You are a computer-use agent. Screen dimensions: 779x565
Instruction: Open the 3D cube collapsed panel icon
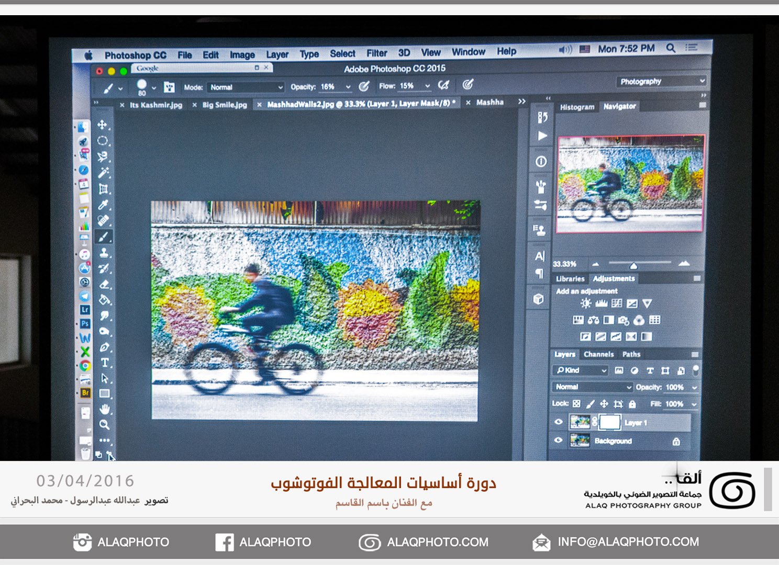(539, 299)
